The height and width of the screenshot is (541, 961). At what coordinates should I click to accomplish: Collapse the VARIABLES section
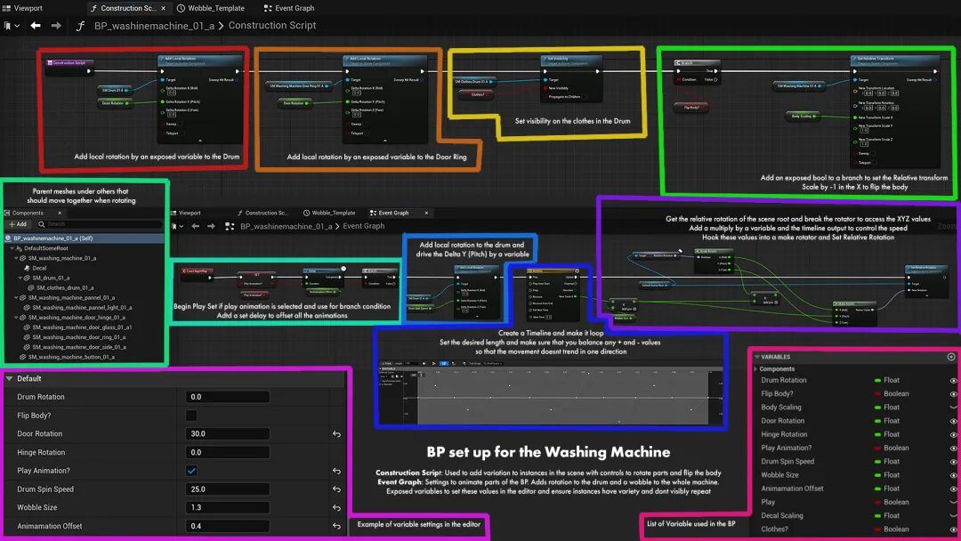click(x=756, y=357)
